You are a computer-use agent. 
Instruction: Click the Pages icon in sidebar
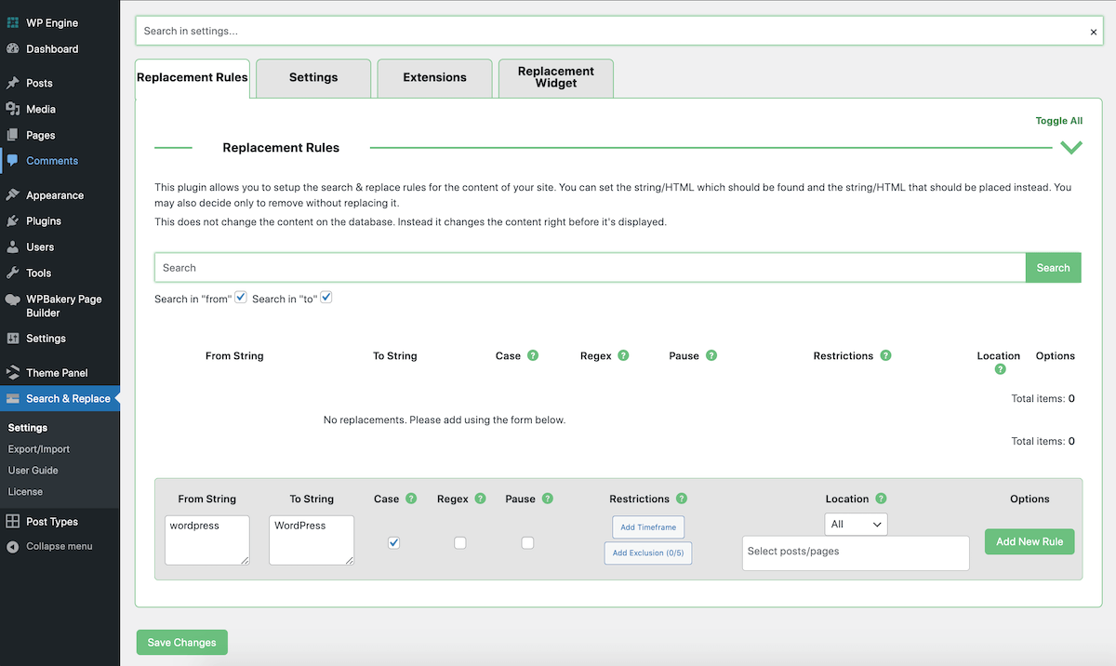(x=13, y=135)
